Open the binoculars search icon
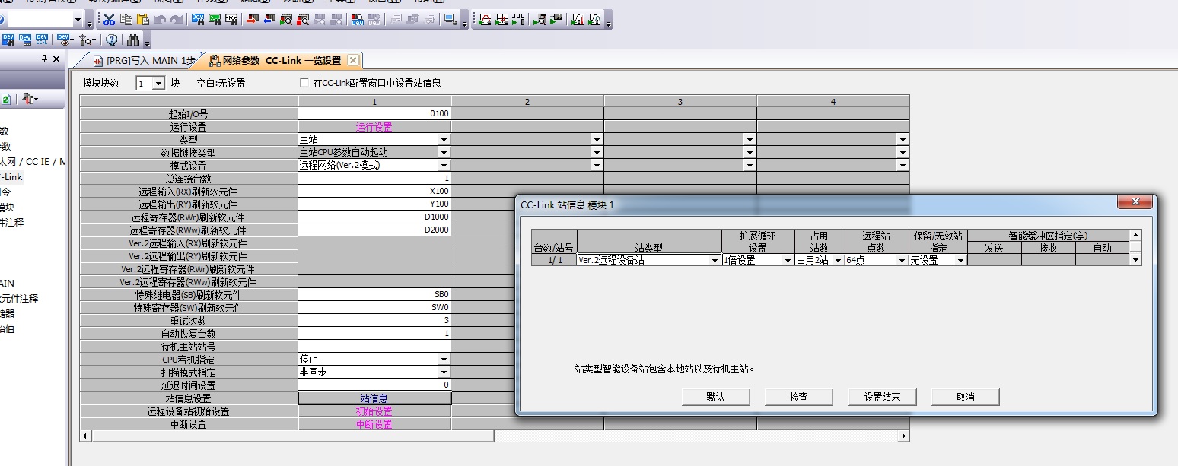Image resolution: width=1178 pixels, height=466 pixels. pos(133,40)
